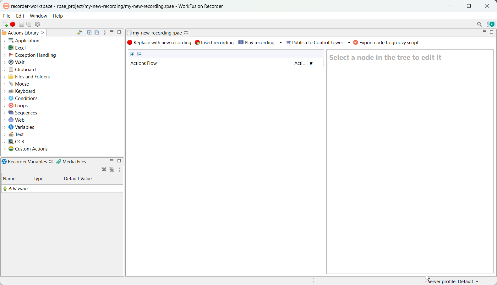Select the Variables item in Actions Library

pos(25,127)
